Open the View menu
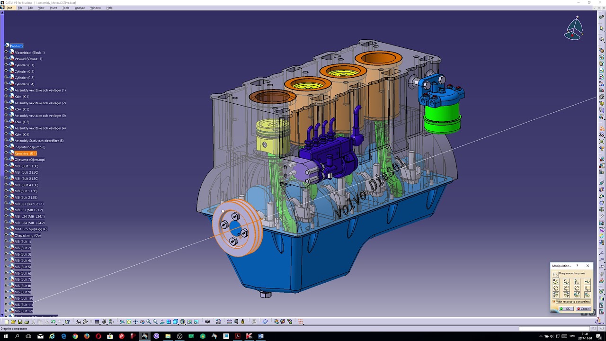This screenshot has width=606, height=341. [41, 8]
